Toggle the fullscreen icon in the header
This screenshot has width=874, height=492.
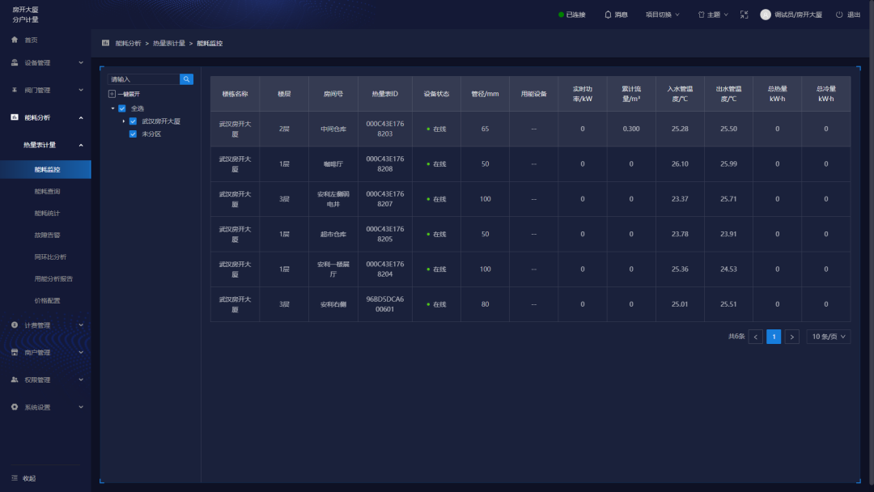[x=745, y=15]
